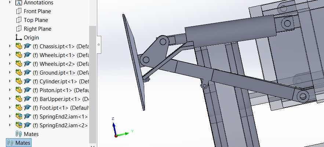Select the highlighted Mates folder

pos(19,143)
